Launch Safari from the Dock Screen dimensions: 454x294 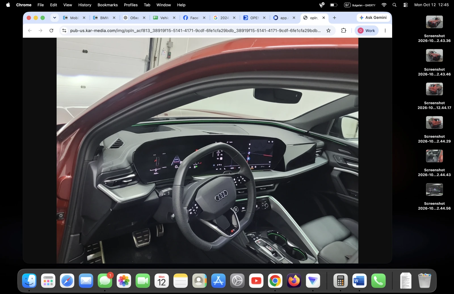coord(67,281)
